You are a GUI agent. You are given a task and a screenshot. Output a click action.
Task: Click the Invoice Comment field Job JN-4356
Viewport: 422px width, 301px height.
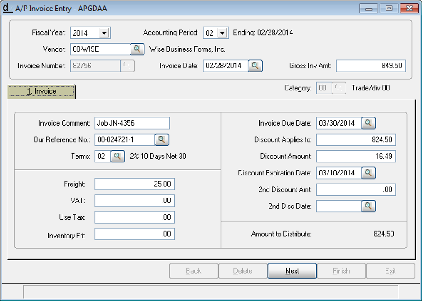click(x=132, y=123)
